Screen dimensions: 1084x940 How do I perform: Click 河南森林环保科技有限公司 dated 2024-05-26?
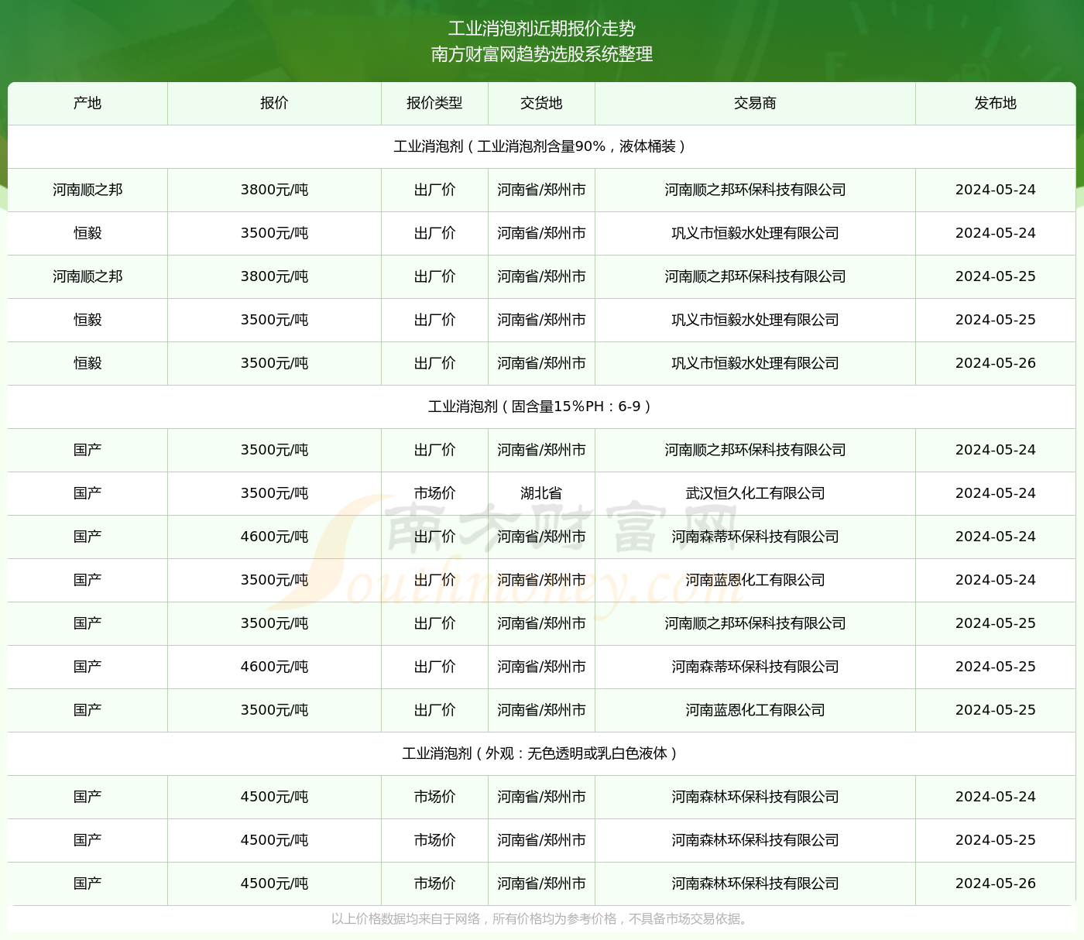pos(755,883)
